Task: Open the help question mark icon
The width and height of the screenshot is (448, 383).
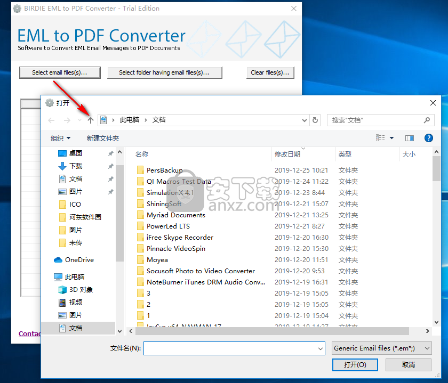Action: 429,138
